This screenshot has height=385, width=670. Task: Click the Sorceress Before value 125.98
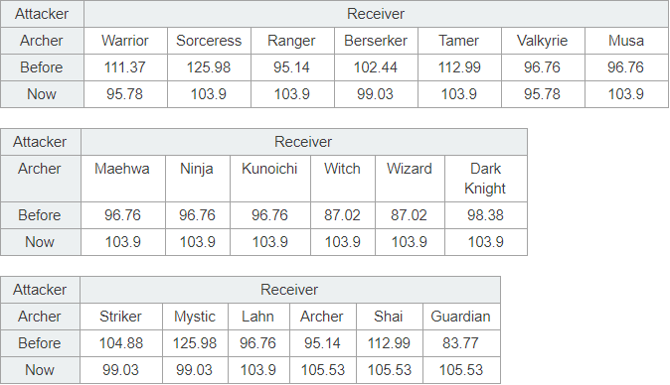tap(209, 67)
